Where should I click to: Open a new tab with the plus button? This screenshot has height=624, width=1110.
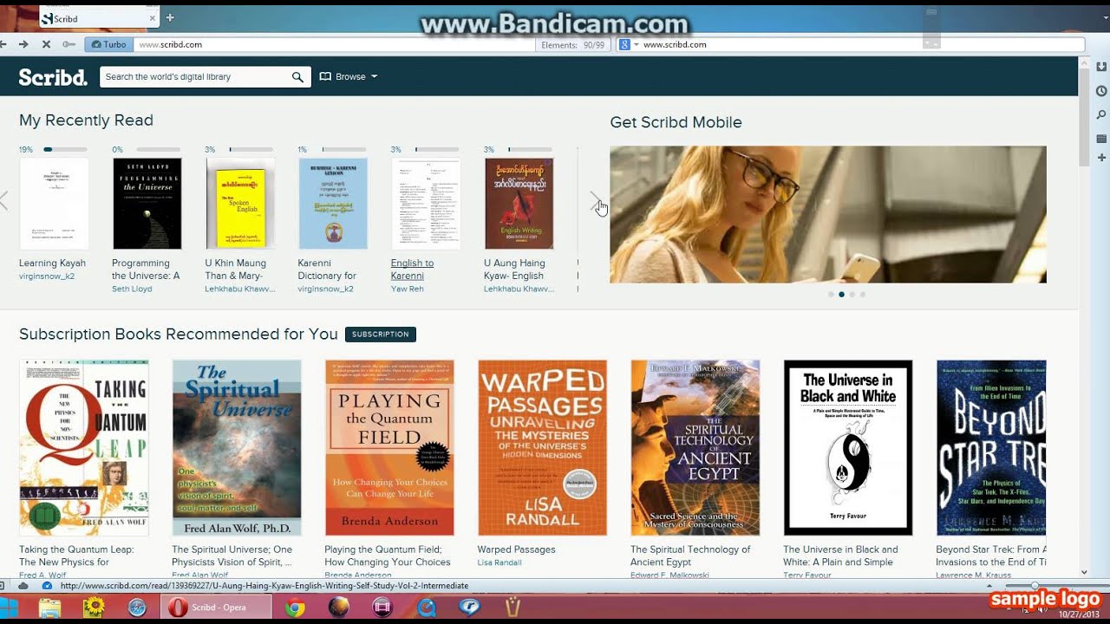[170, 17]
